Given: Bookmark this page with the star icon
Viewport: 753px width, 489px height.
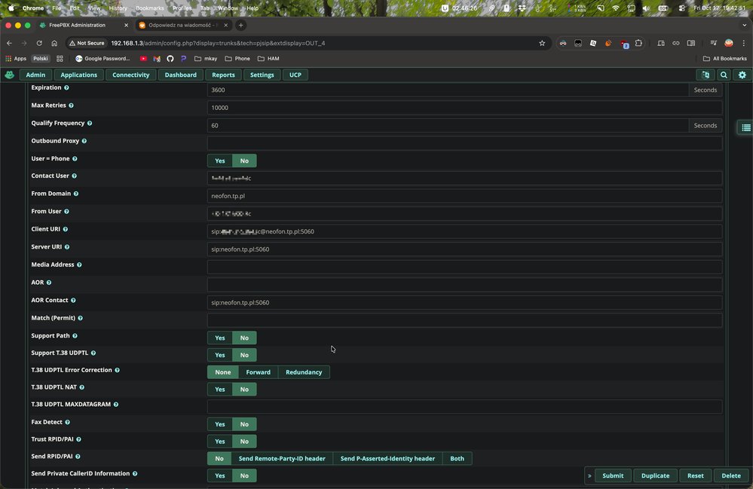Looking at the screenshot, I should [542, 43].
